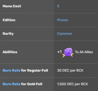Click the right lightning bolt on ability icon

(72, 55)
